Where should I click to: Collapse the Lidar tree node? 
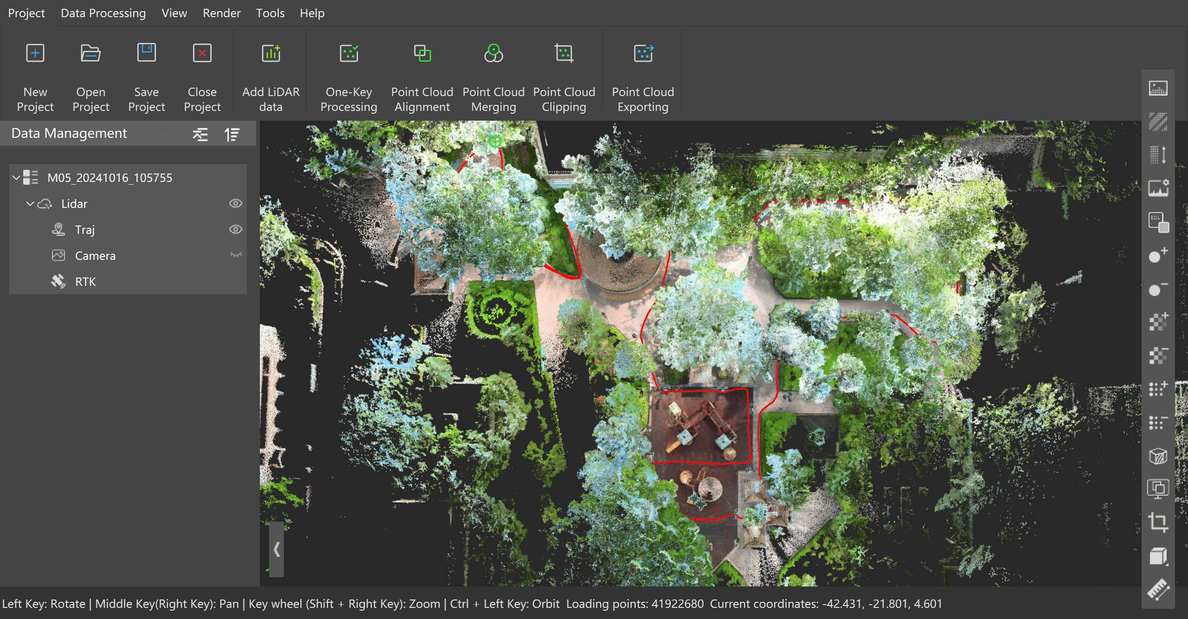coord(30,203)
